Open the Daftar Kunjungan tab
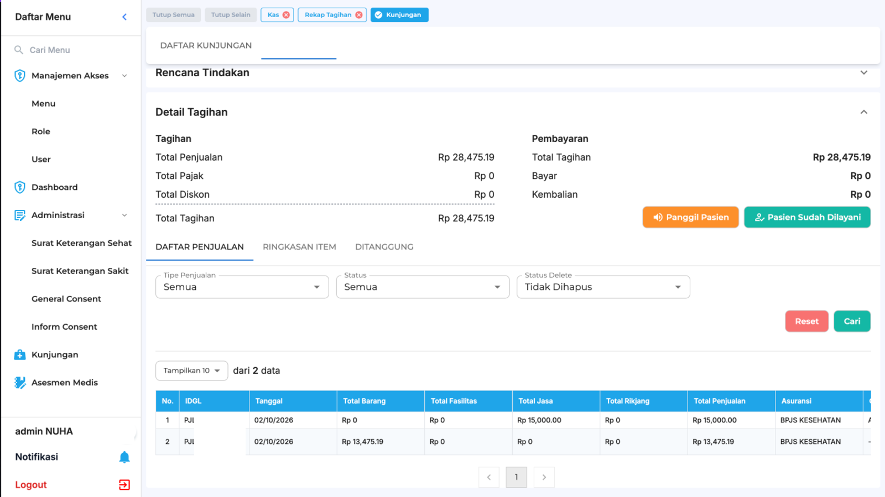Image resolution: width=885 pixels, height=497 pixels. tap(206, 45)
